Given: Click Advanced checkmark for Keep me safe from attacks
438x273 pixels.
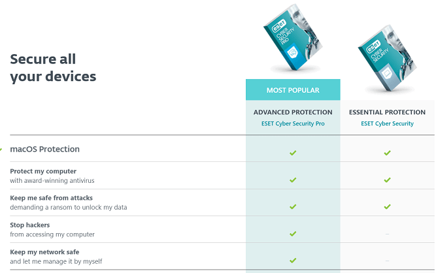Looking at the screenshot, I should tap(293, 206).
